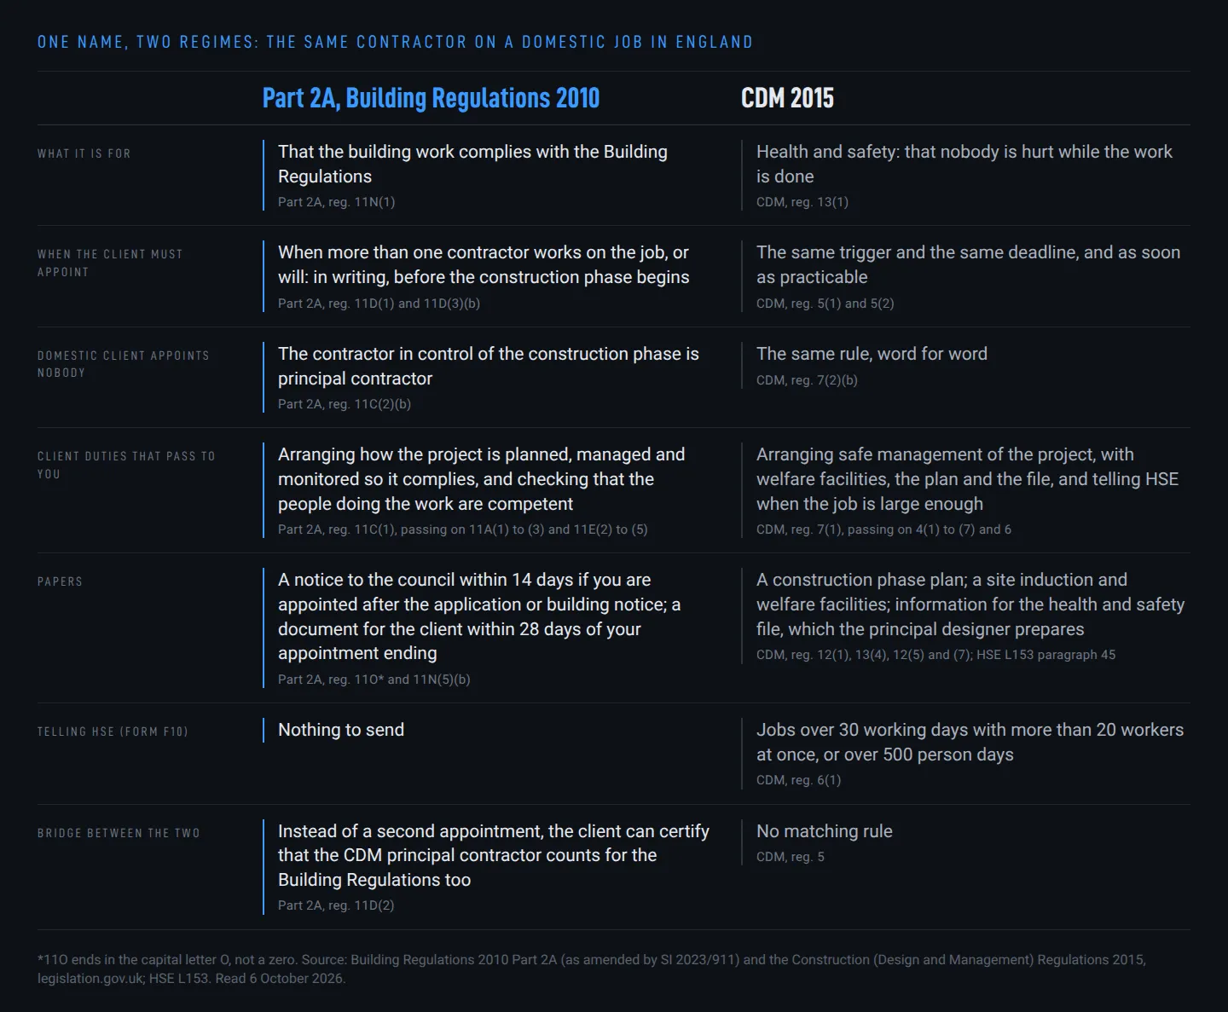Screen dimensions: 1228x1012
Task: Select the 'WHAT IT IS FOR' row label
Action: (x=84, y=153)
